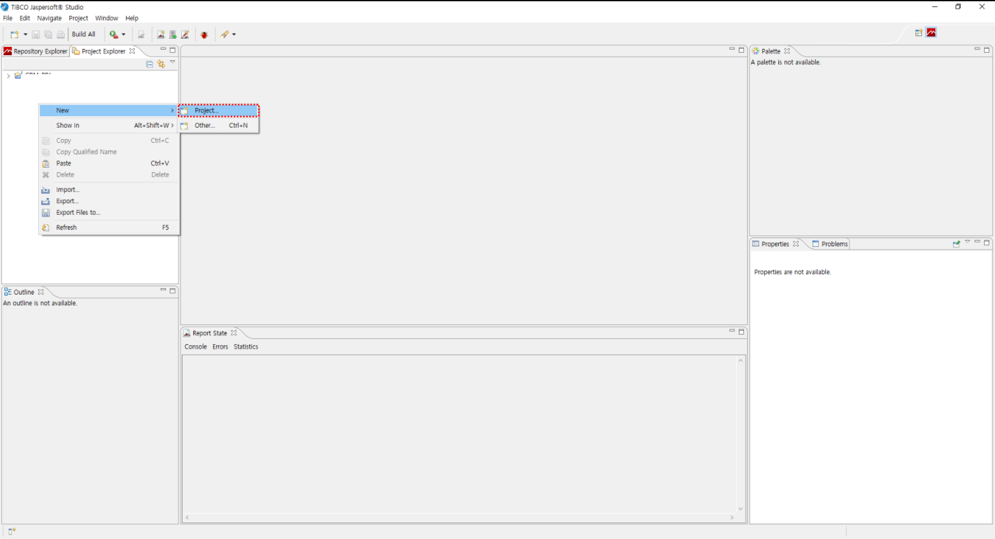Screen dimensions: 995x539
Task: Select the Outline view tab
Action: click(24, 292)
